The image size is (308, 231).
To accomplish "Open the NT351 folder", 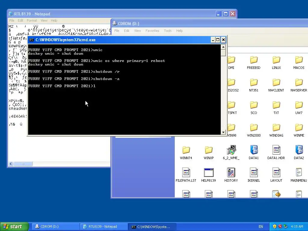I will [x=254, y=85].
